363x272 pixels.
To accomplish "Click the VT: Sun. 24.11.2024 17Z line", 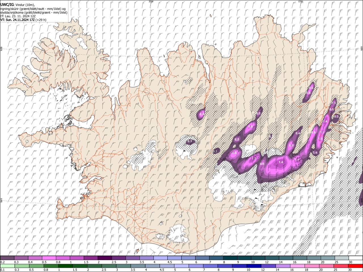I will tap(23, 20).
